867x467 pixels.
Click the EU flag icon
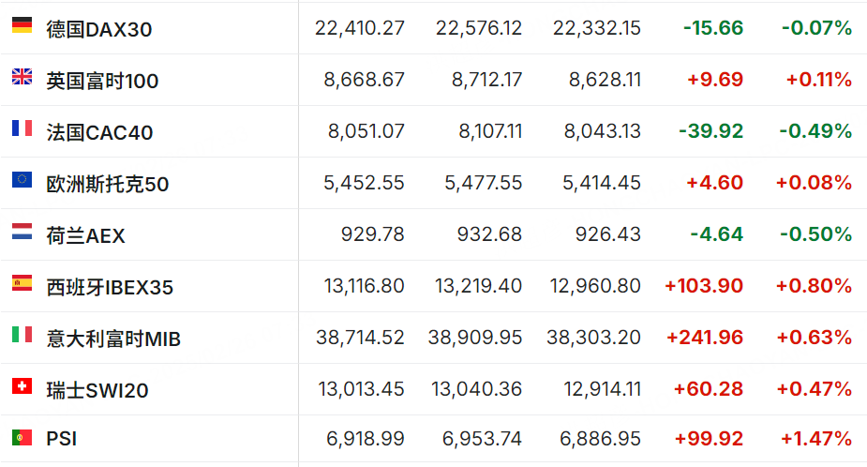[22, 179]
